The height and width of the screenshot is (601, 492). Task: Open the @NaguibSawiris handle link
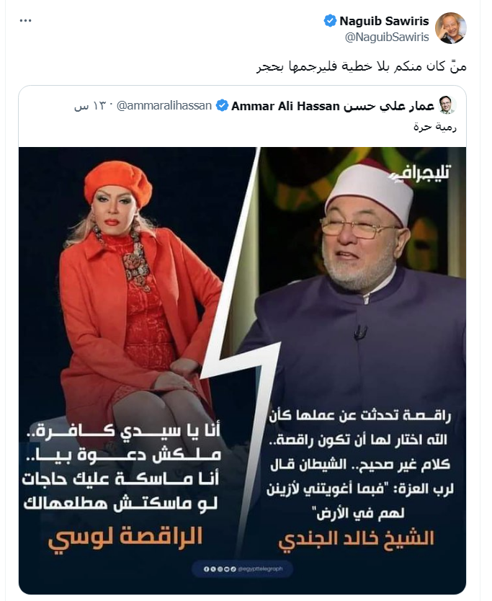pos(387,37)
